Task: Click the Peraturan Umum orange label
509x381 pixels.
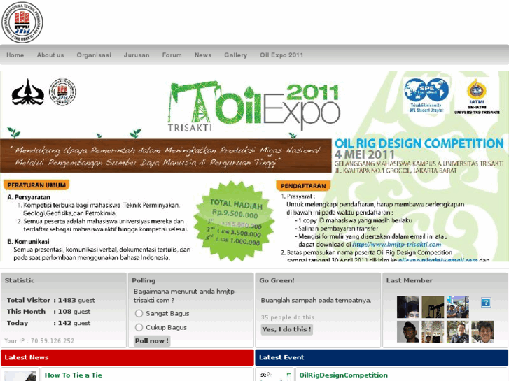Action: click(x=36, y=185)
